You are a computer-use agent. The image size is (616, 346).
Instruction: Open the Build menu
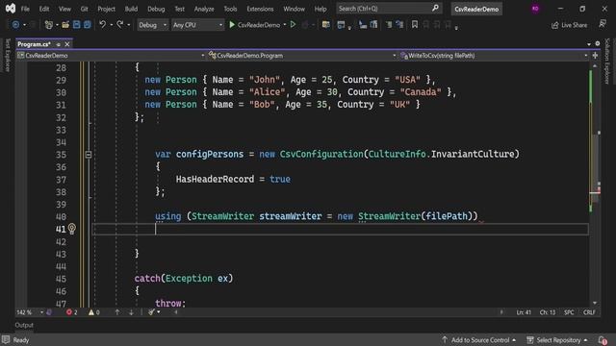[x=131, y=9]
